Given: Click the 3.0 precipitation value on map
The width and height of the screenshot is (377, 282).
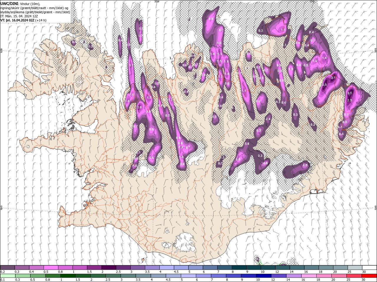Looking at the screenshot, I should click(x=324, y=85).
